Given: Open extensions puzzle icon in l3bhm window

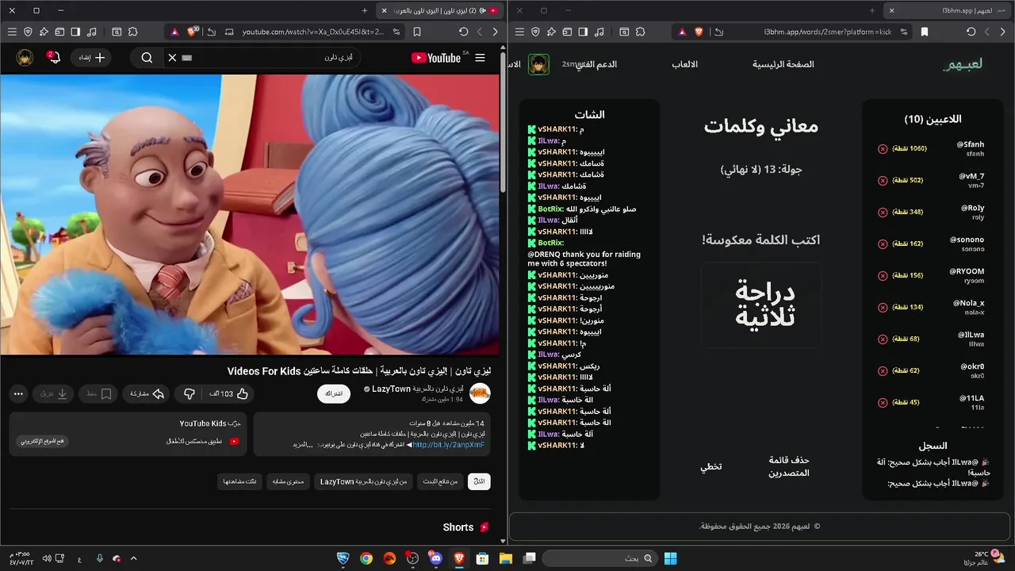Looking at the screenshot, I should click(640, 32).
